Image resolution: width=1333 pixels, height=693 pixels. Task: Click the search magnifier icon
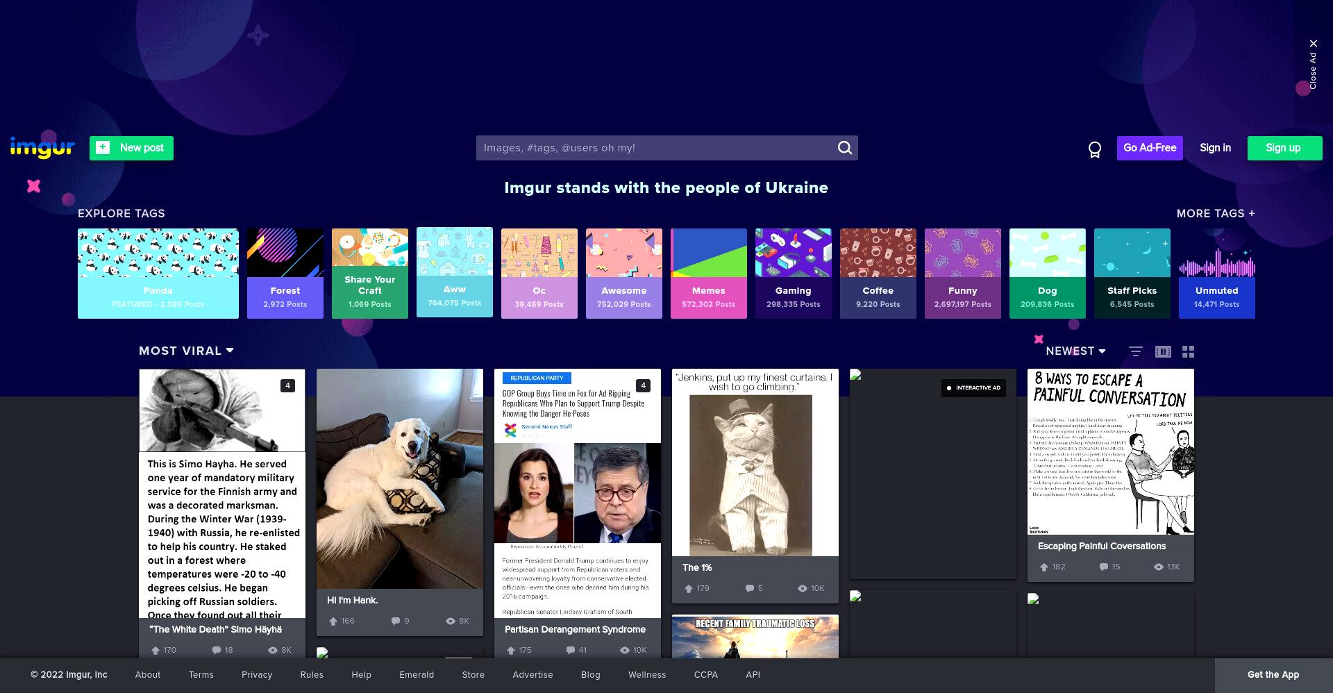pyautogui.click(x=844, y=148)
